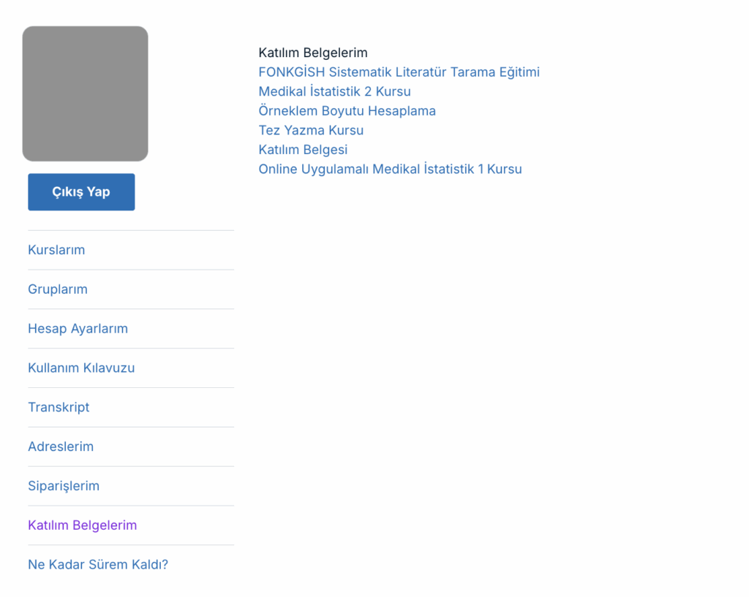The width and height of the screenshot is (749, 597).
Task: Click the Çıkış Yap logout button
Action: 81,192
